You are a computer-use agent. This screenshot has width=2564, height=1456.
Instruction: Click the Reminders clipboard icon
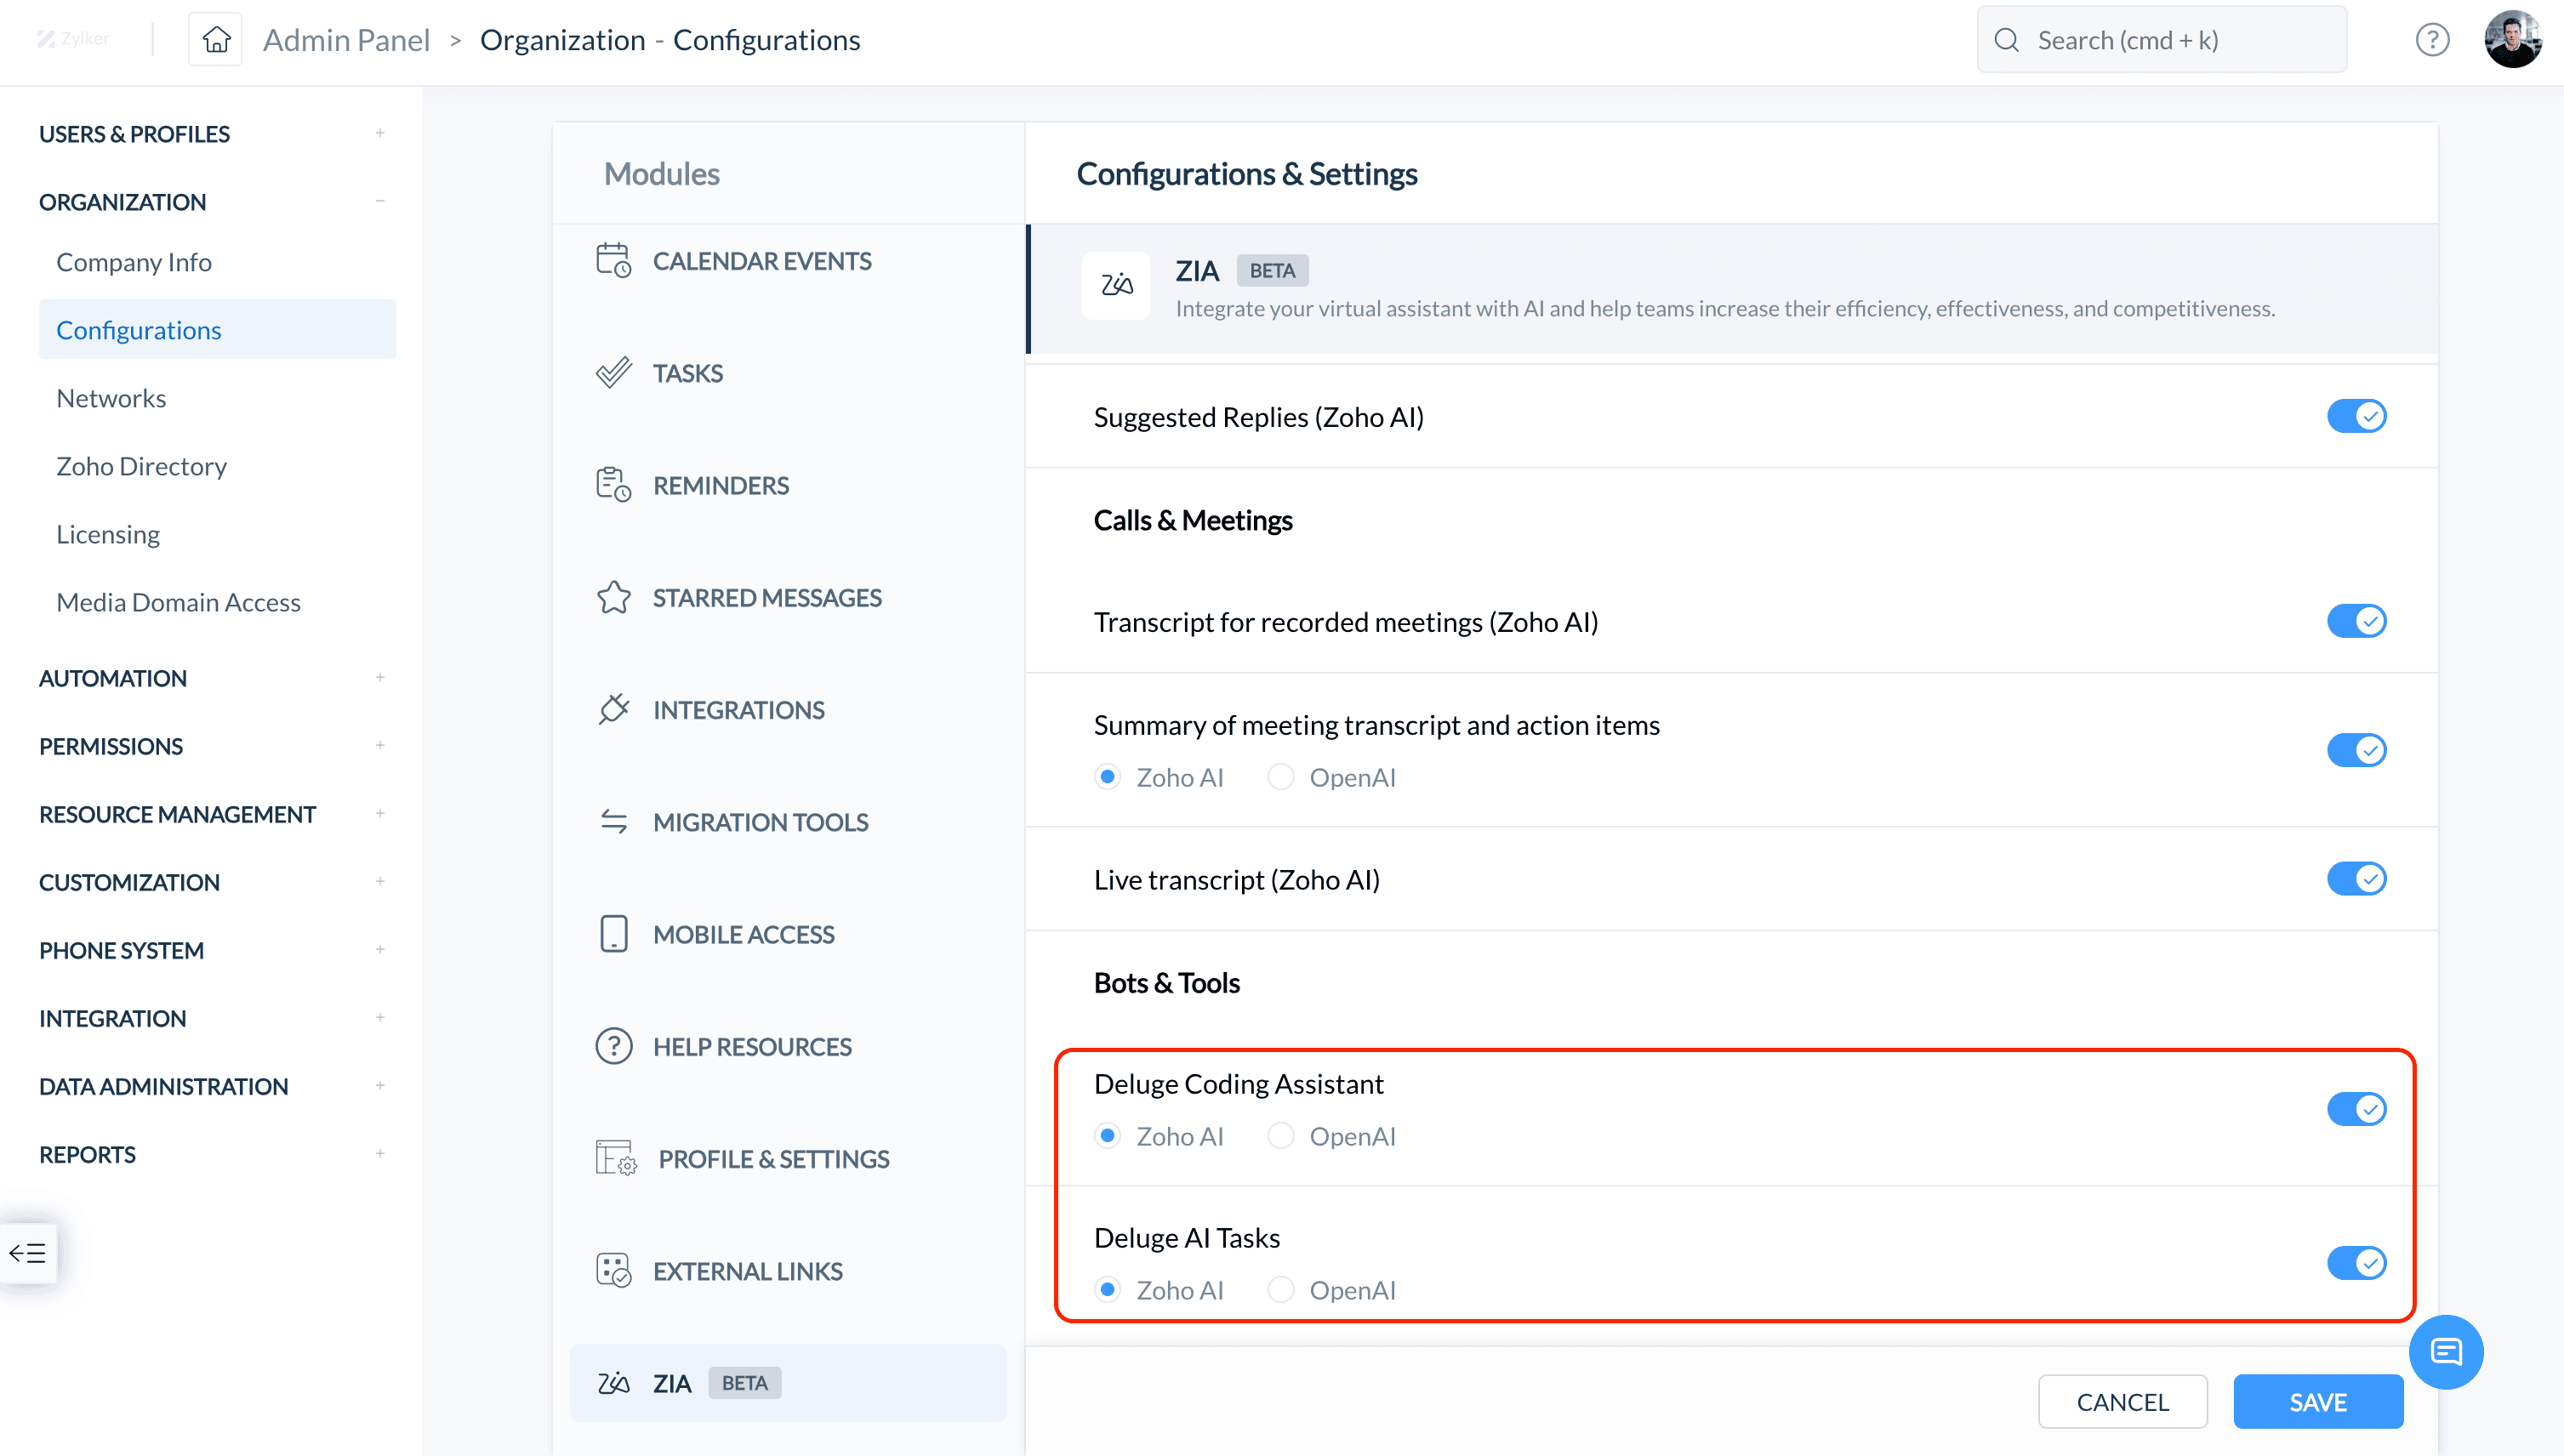[x=613, y=485]
